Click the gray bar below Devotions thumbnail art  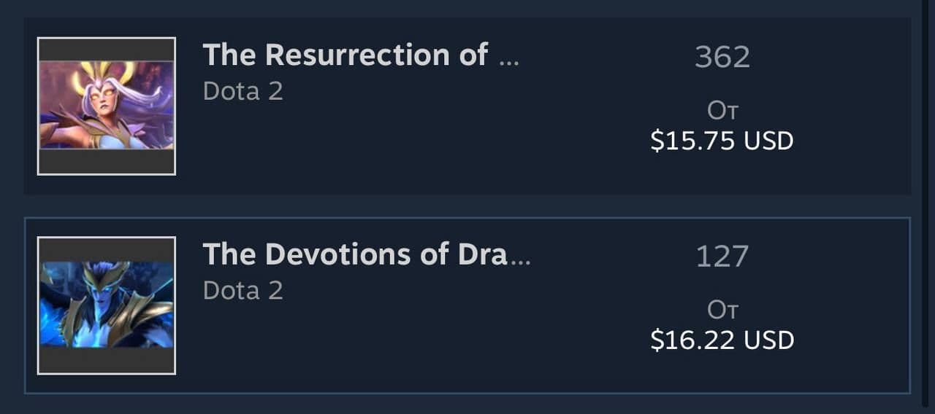click(107, 360)
